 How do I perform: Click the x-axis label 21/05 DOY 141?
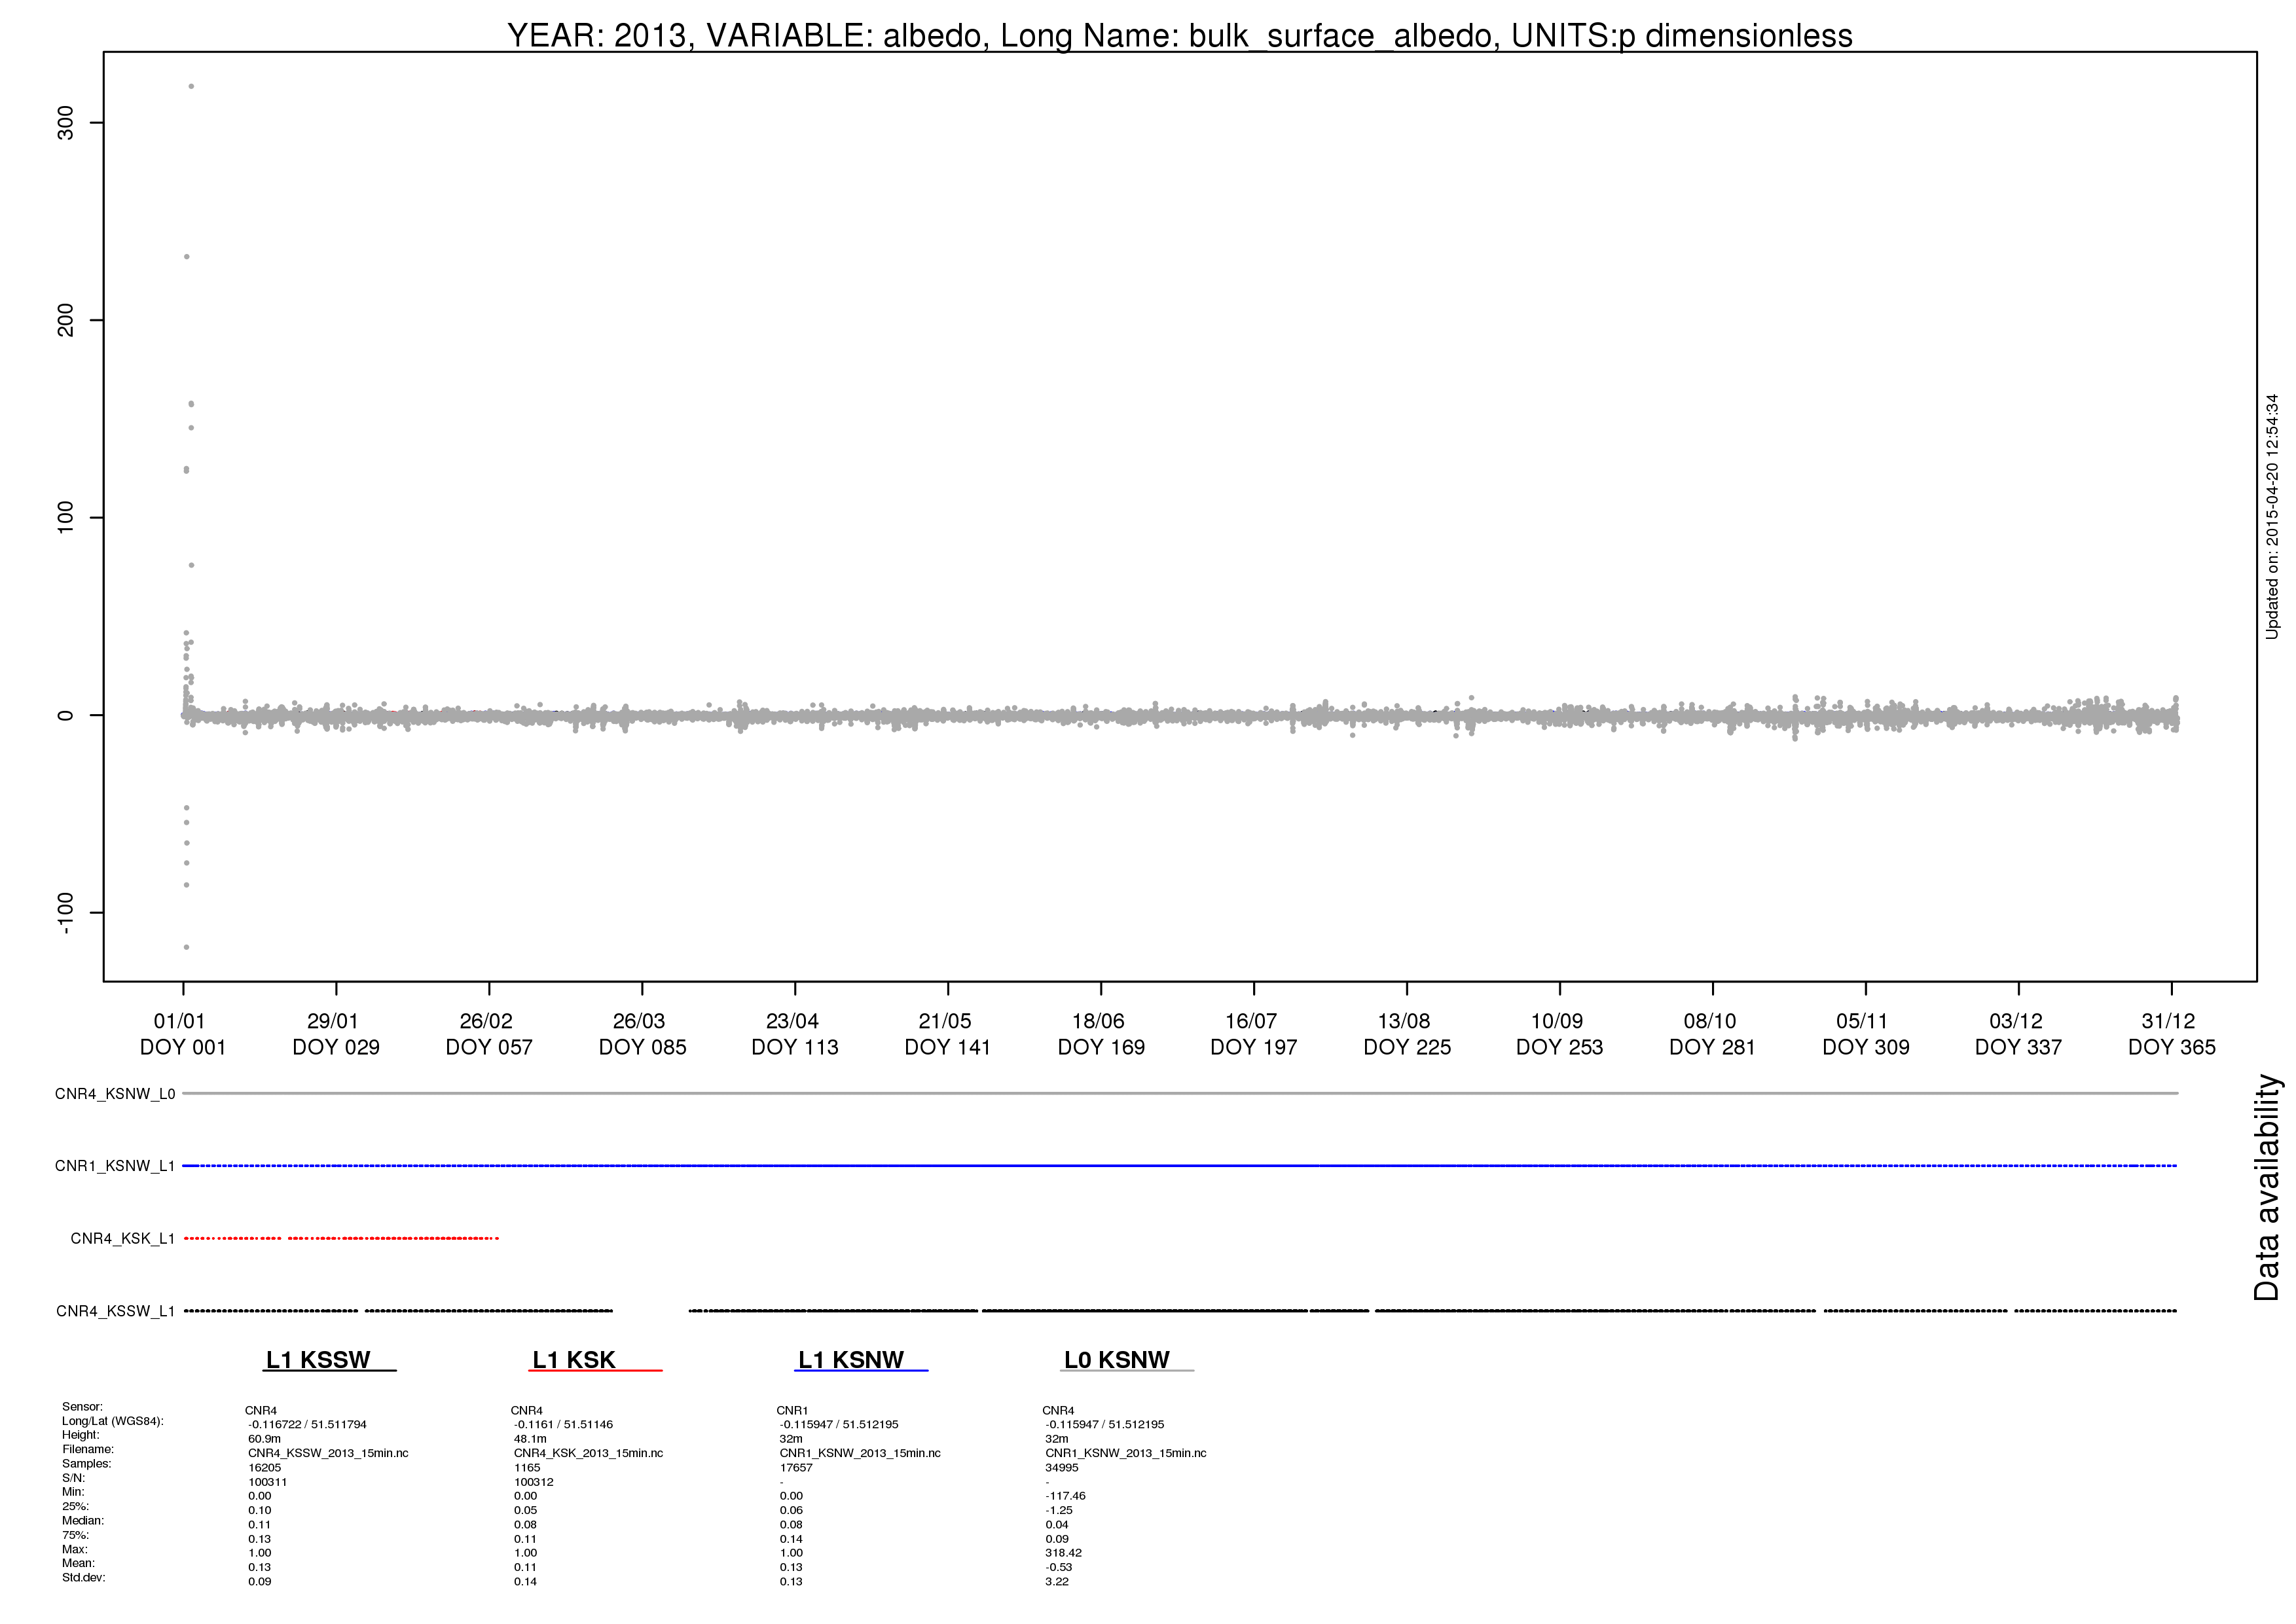pyautogui.click(x=947, y=1033)
